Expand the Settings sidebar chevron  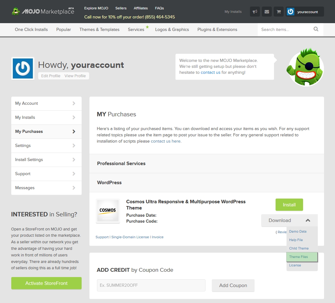pos(74,146)
